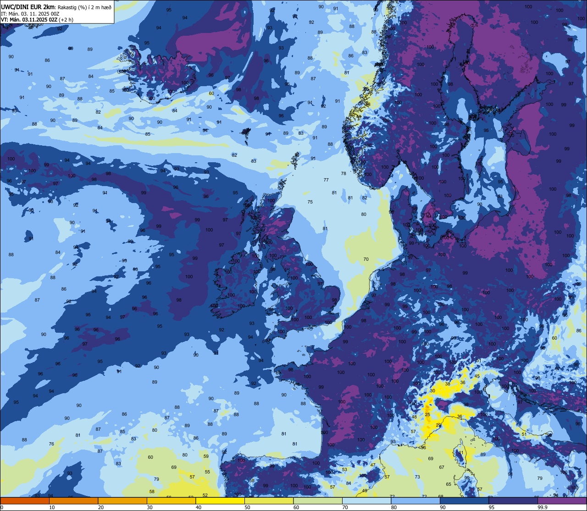Click the light orange 20–30 legend swatch
The height and width of the screenshot is (511, 587).
pos(122,501)
